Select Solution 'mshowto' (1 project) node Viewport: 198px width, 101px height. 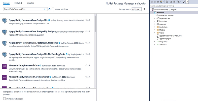pos(165,10)
